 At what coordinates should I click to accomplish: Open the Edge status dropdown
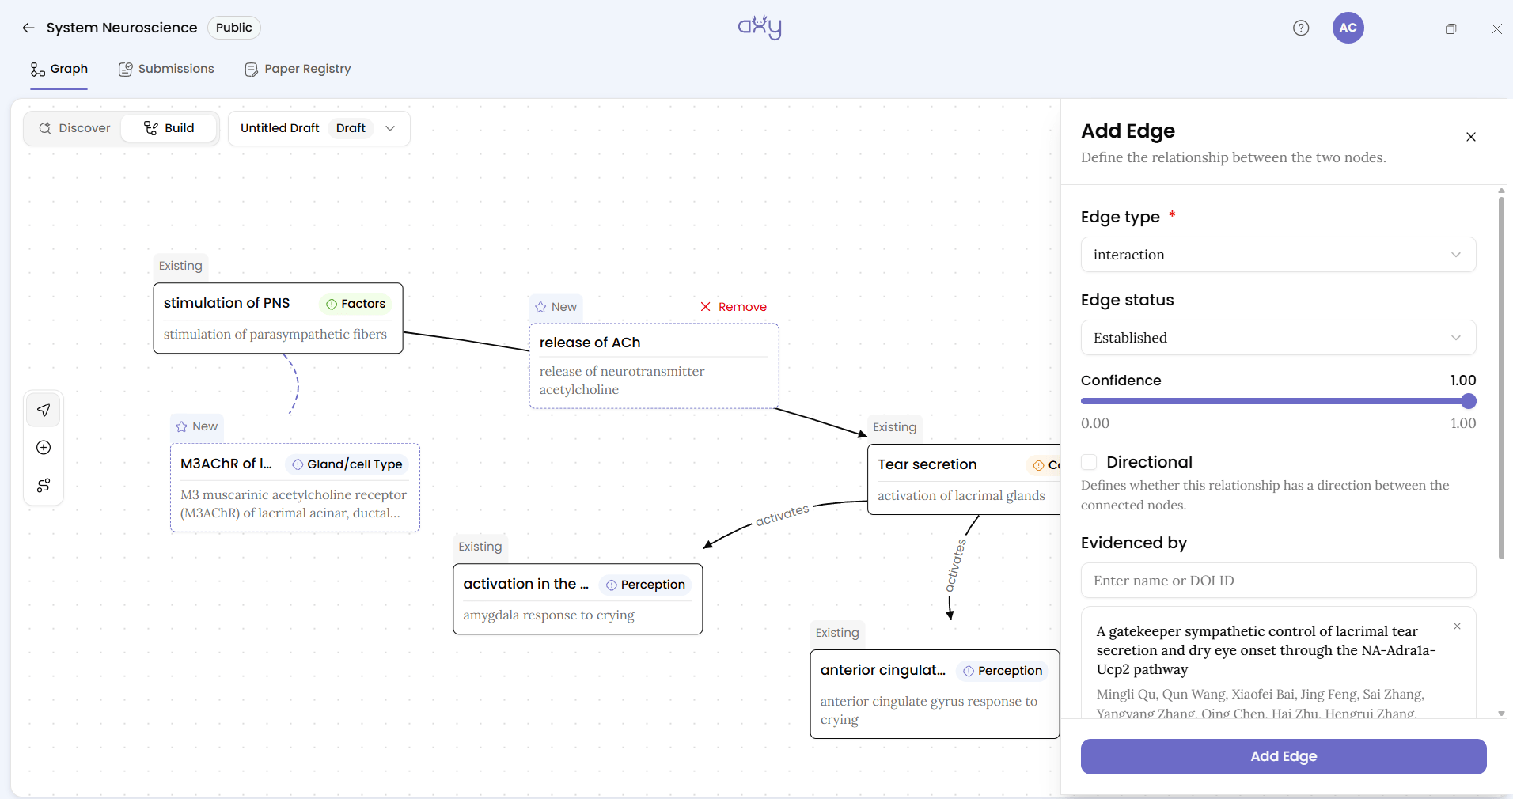pyautogui.click(x=1278, y=338)
